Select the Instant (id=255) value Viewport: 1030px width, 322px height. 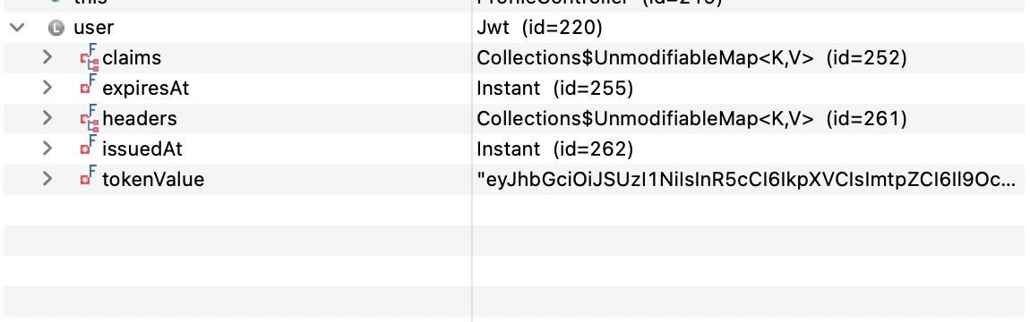[555, 88]
